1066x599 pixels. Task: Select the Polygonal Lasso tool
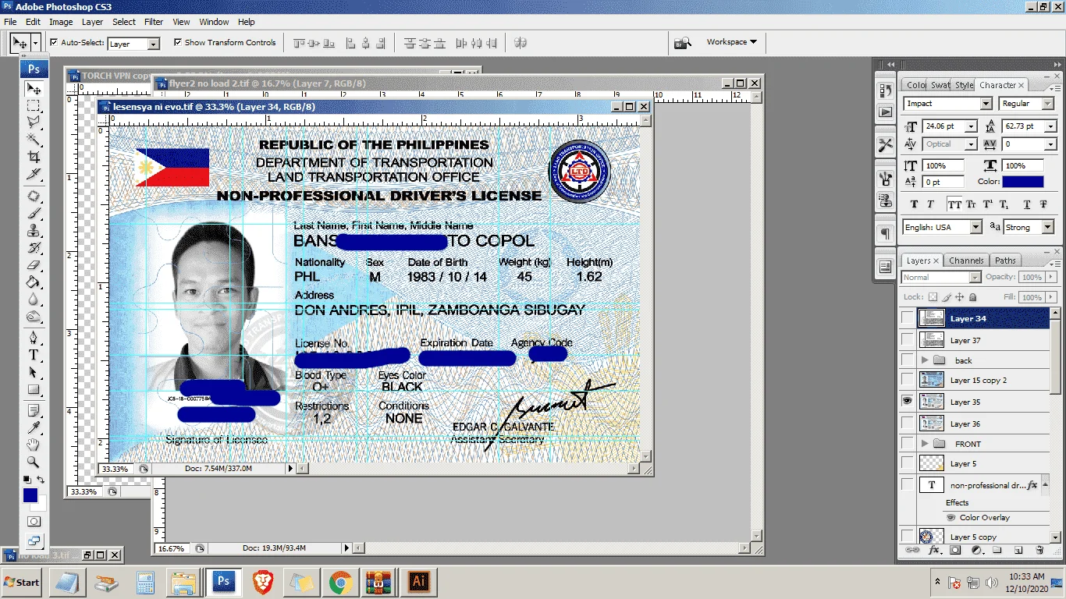point(34,122)
